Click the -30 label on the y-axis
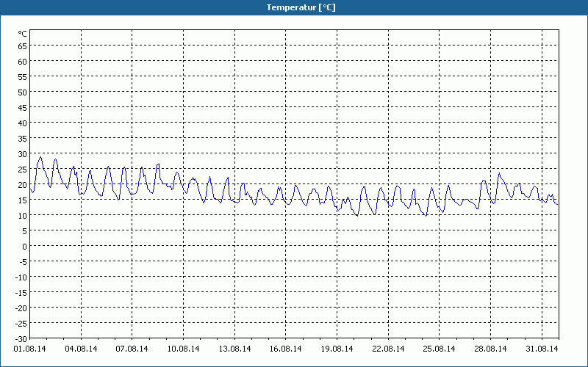The height and width of the screenshot is (367, 588). [x=21, y=338]
